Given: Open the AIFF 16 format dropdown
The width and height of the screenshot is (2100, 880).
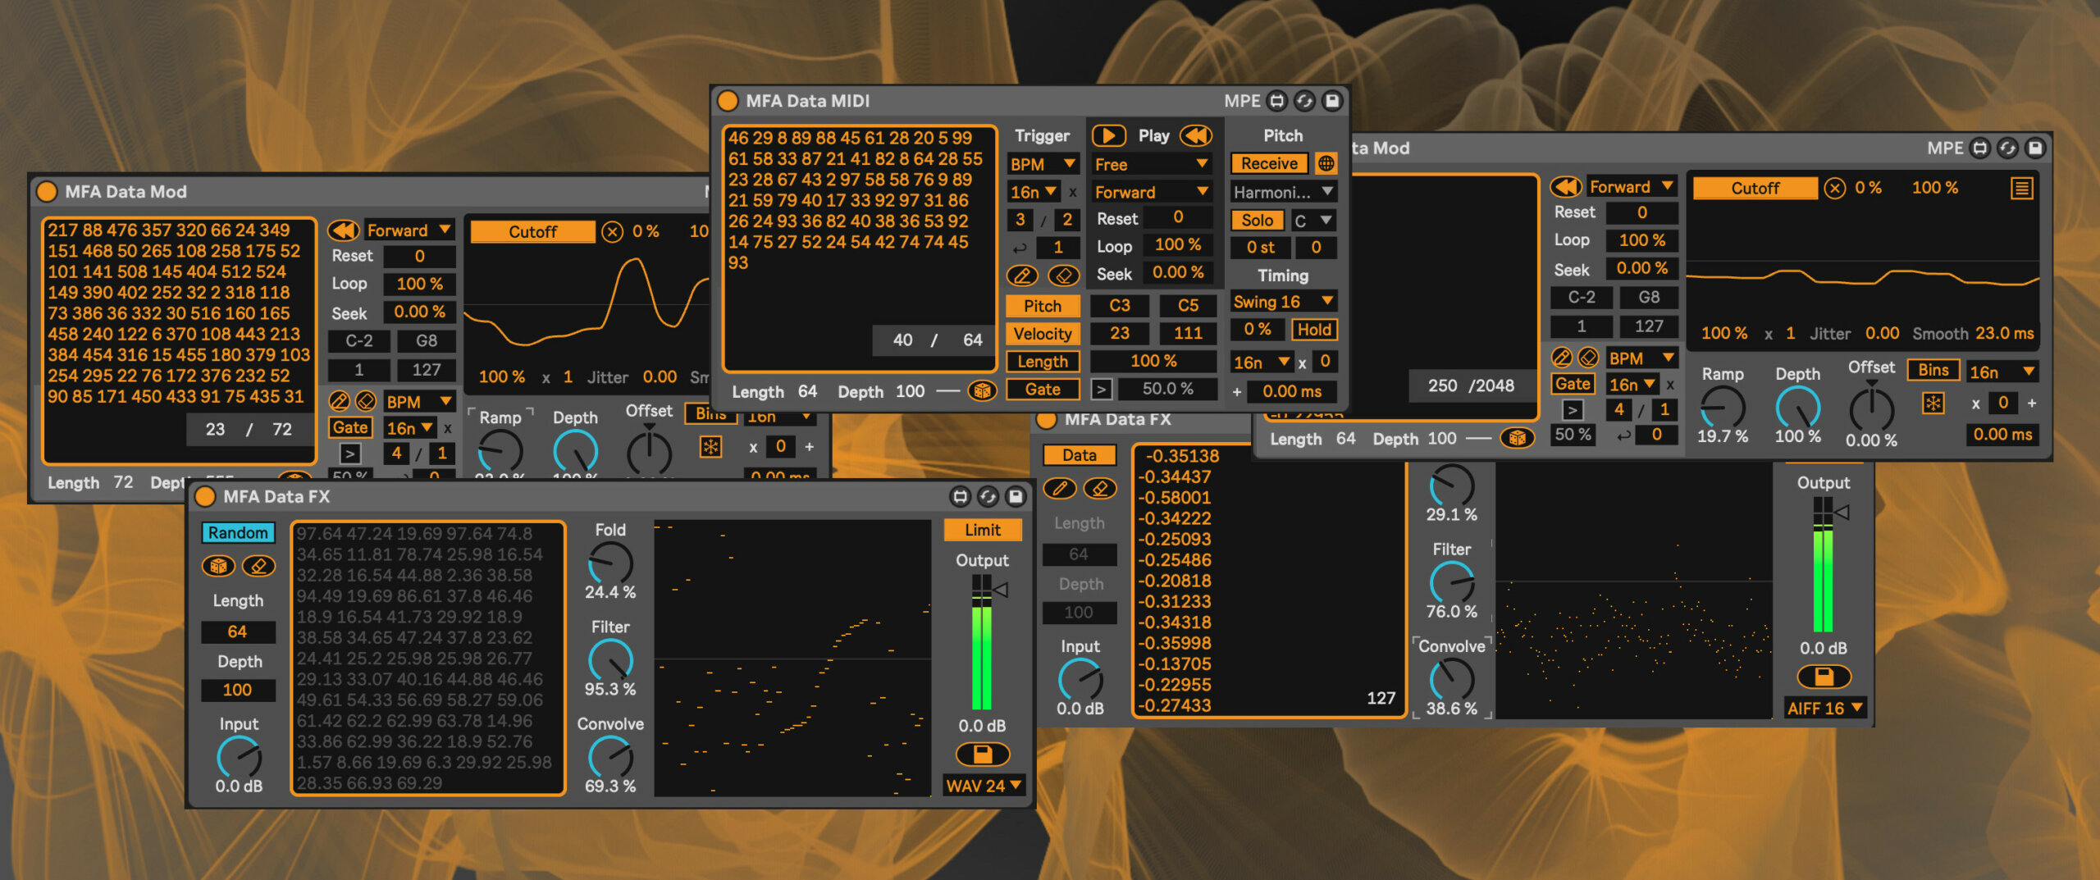Looking at the screenshot, I should pyautogui.click(x=1825, y=708).
